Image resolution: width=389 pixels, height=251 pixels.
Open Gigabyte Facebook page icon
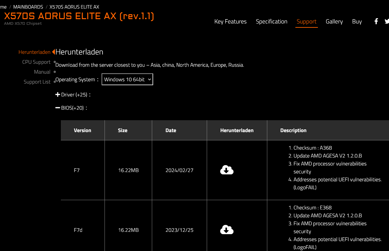tap(376, 21)
